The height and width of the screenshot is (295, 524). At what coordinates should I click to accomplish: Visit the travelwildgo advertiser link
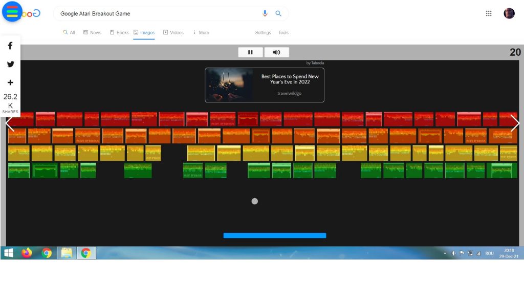point(290,93)
